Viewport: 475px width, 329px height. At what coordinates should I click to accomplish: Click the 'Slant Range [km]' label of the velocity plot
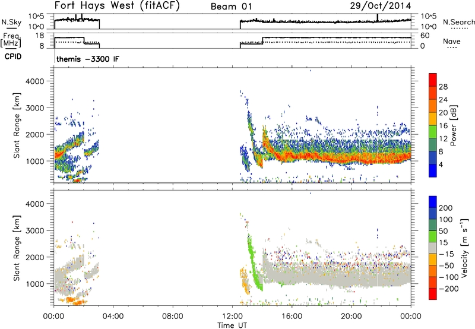click(17, 248)
